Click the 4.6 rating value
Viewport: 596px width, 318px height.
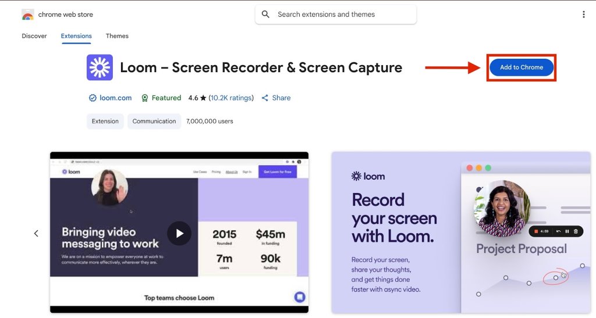pos(193,98)
